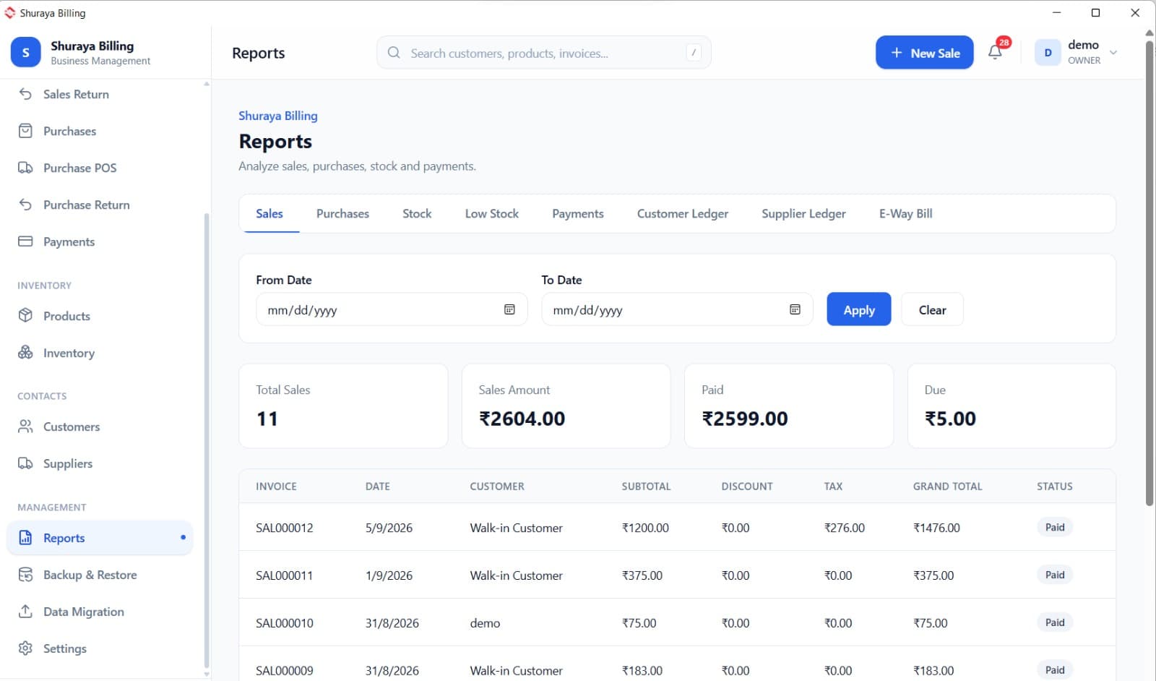Click the Purchases bag icon in sidebar
This screenshot has height=681, width=1156.
click(x=25, y=131)
